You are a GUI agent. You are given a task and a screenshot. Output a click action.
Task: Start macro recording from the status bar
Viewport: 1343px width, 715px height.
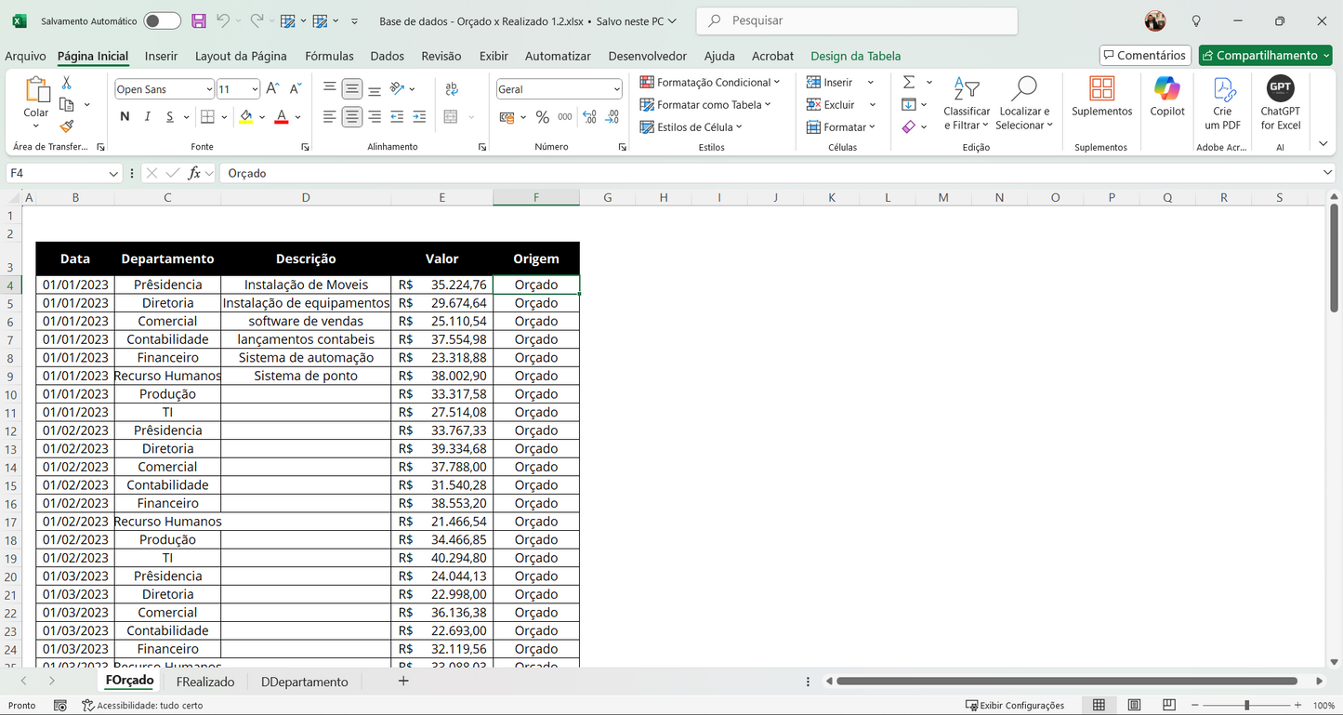click(x=60, y=706)
